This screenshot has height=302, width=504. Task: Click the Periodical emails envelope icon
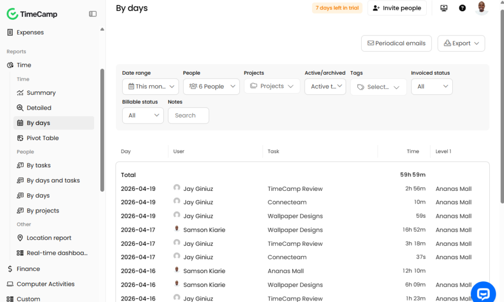click(371, 43)
